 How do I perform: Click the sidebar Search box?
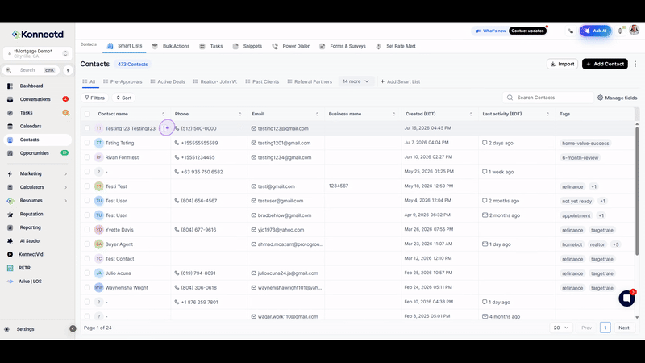[31, 70]
